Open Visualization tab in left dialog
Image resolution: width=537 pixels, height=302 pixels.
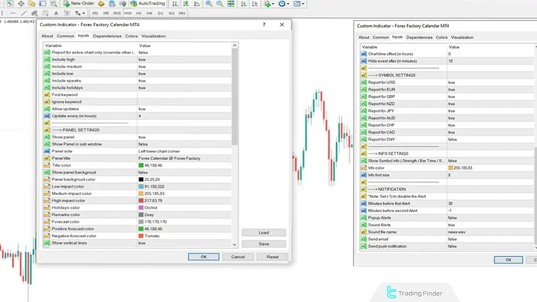pyautogui.click(x=154, y=36)
